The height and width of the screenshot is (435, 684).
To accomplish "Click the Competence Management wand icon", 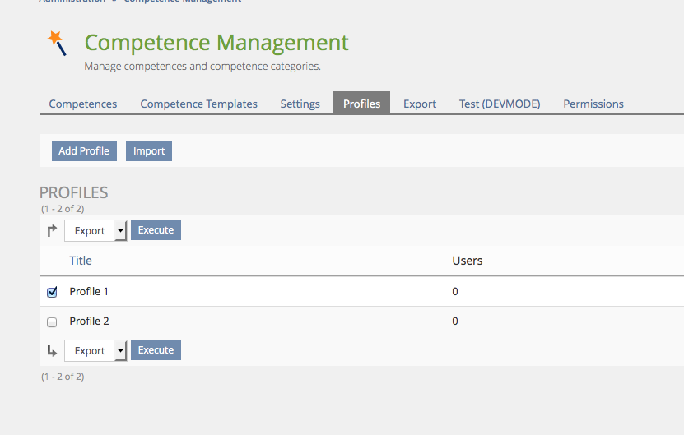I will (57, 42).
